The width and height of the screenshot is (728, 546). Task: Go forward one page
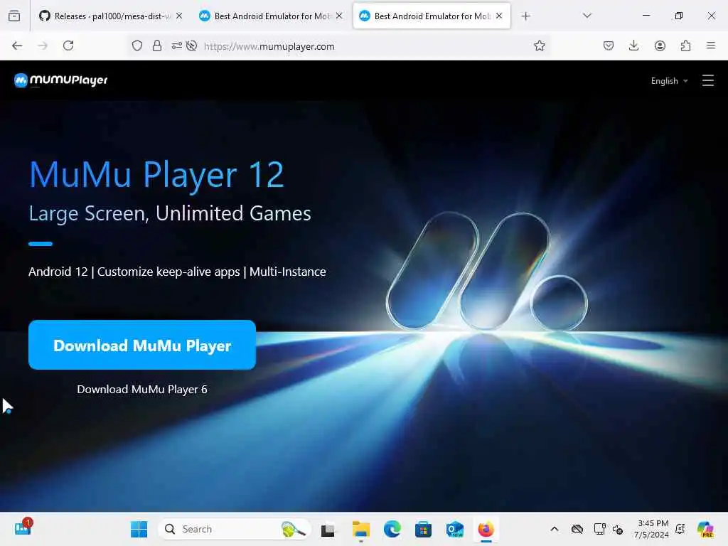[43, 45]
